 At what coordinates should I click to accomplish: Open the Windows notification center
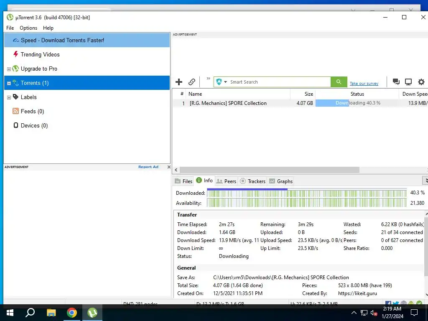click(x=414, y=313)
